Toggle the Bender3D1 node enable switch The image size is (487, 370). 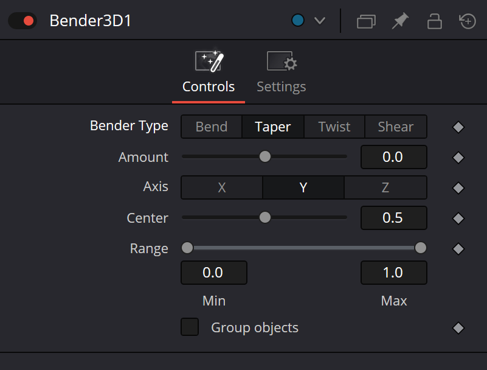click(22, 21)
